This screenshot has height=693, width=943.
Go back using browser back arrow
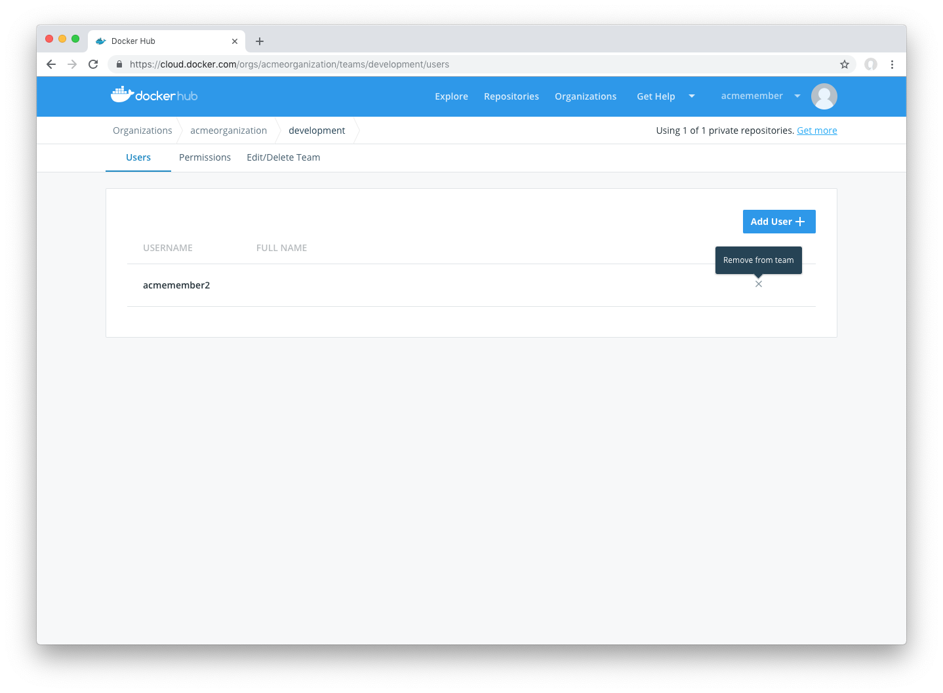pos(51,64)
